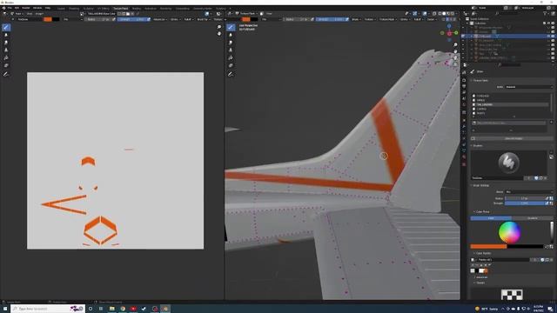Toggle strength pressure sensitivity in image editor header
557x313 pixels.
149,19
